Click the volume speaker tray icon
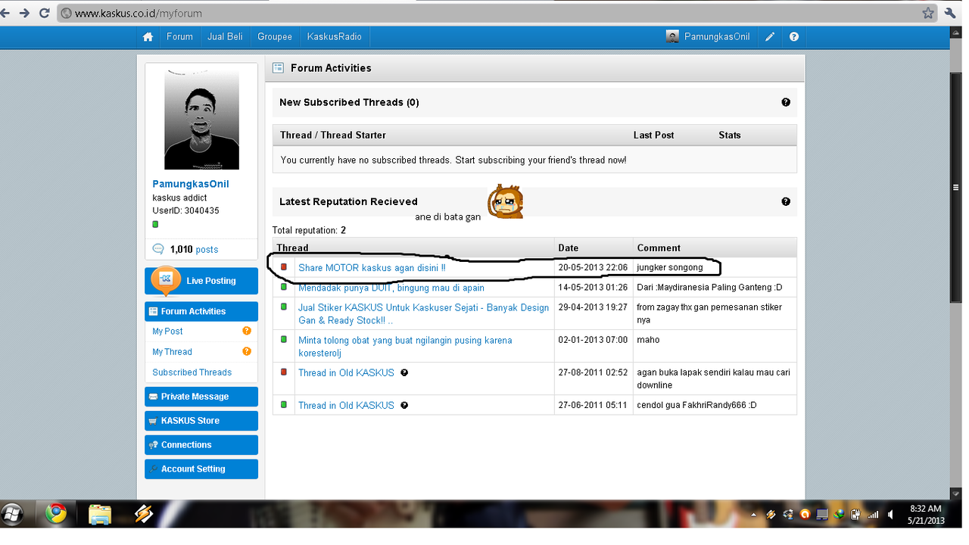 pyautogui.click(x=891, y=515)
